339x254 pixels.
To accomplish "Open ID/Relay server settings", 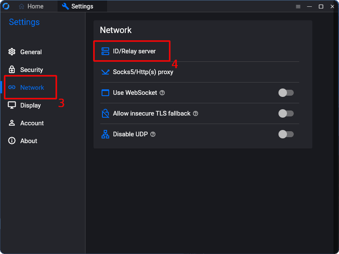I will point(134,51).
